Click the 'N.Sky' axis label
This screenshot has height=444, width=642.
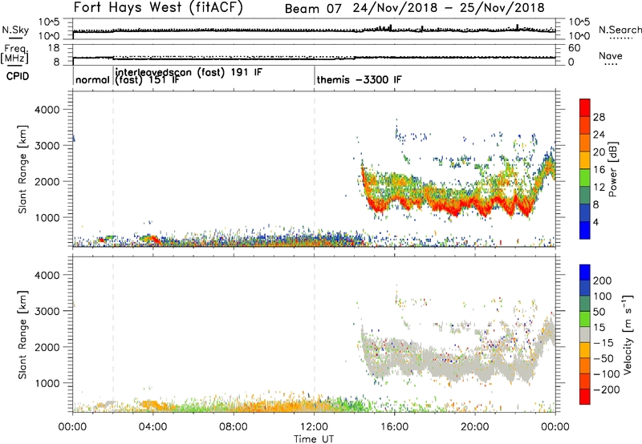[x=15, y=30]
